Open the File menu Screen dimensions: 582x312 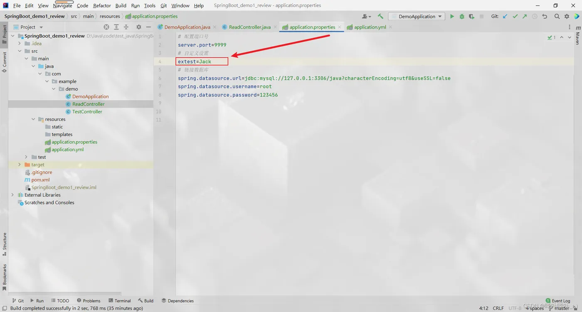click(17, 5)
